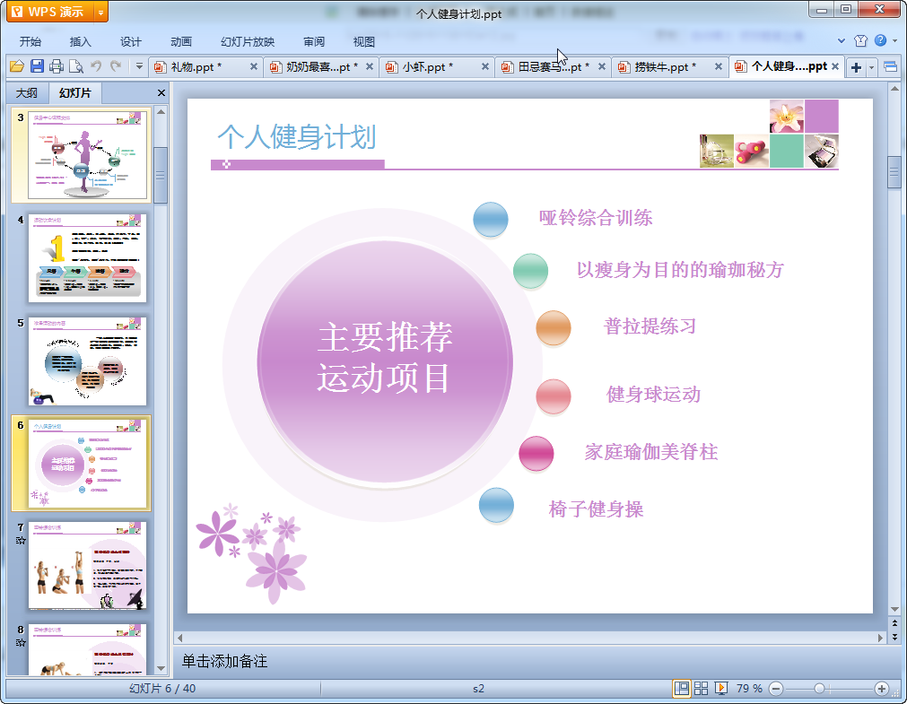Zoom in with the plus button

tap(882, 689)
